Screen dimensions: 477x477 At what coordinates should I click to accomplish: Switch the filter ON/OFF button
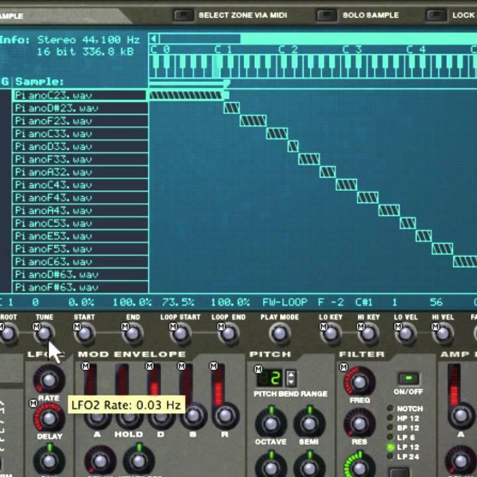point(408,379)
